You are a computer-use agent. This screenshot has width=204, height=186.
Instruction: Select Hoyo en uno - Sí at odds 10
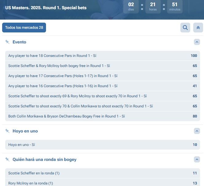click(x=102, y=145)
